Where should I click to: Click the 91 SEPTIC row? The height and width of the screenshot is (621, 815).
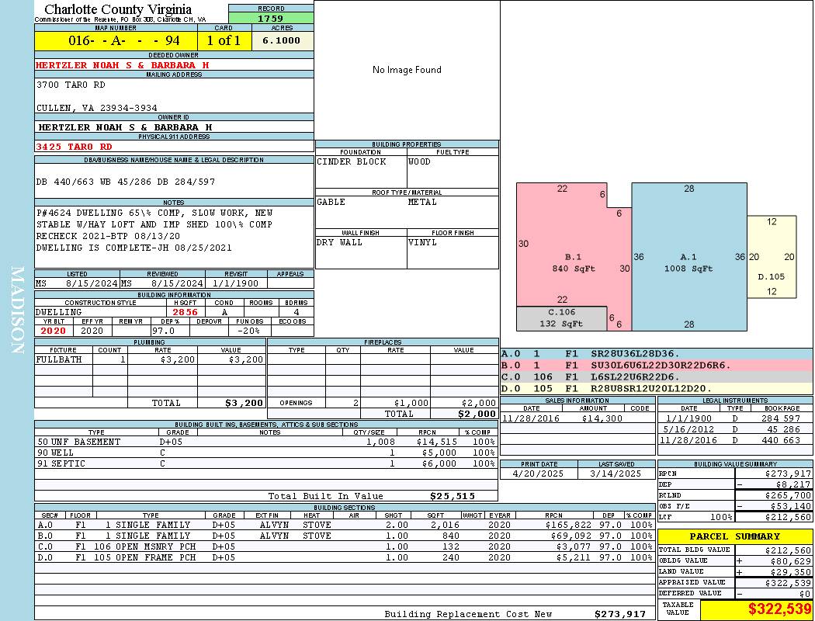[266, 463]
